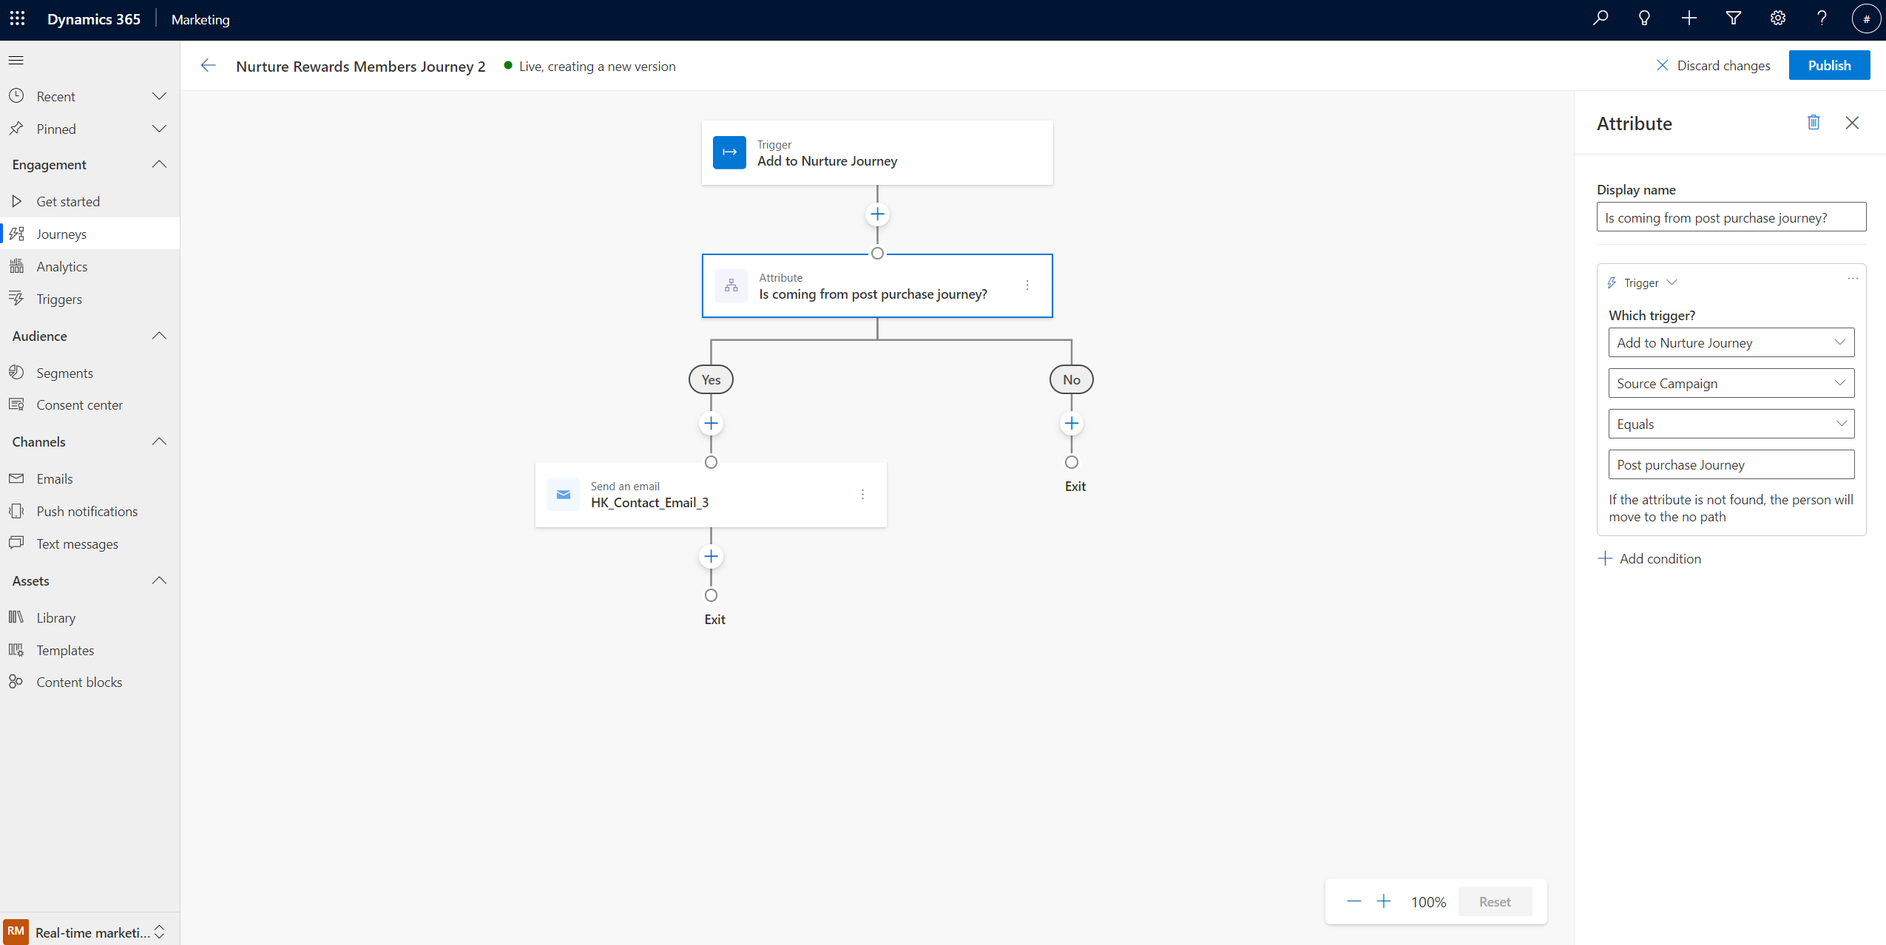The image size is (1886, 945).
Task: Click the Post purchase Journey input field
Action: 1731,464
